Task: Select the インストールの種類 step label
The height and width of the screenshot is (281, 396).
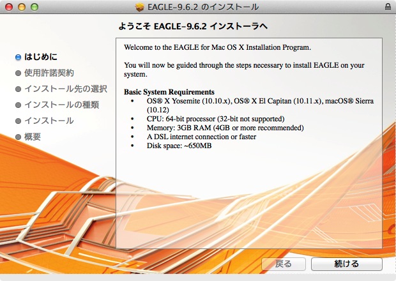Action: [61, 105]
